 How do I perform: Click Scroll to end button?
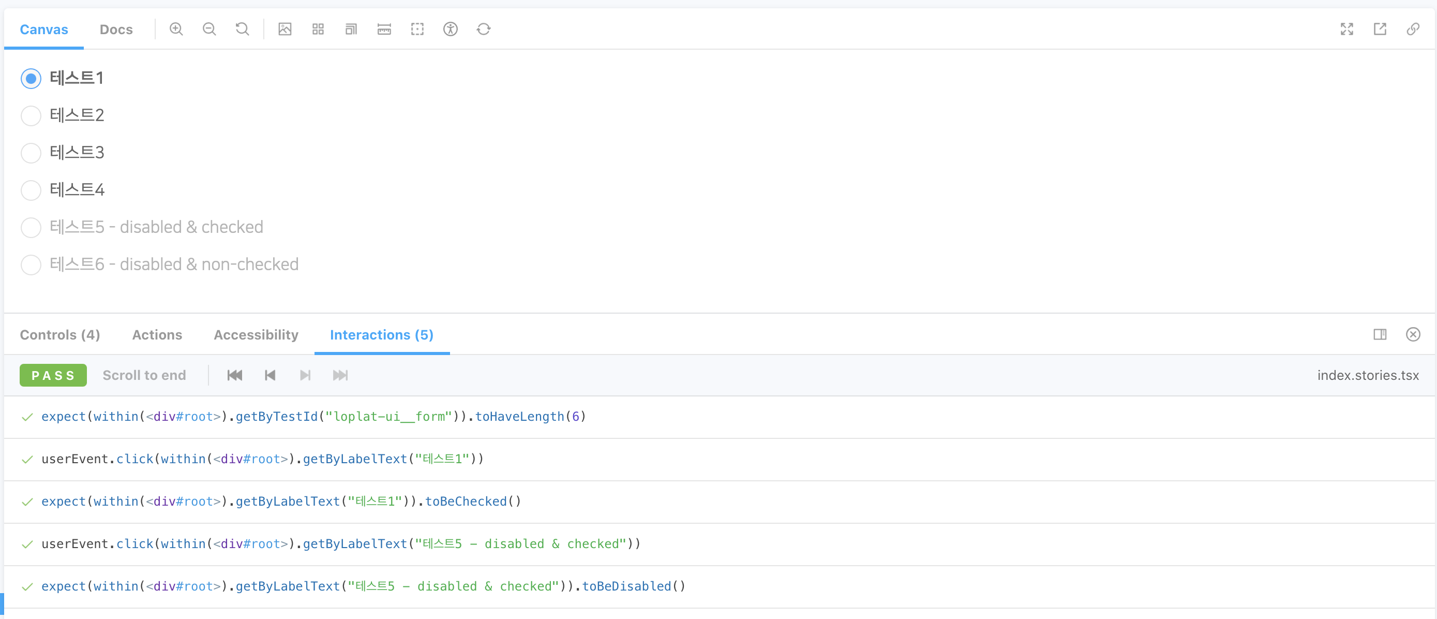[x=144, y=375]
